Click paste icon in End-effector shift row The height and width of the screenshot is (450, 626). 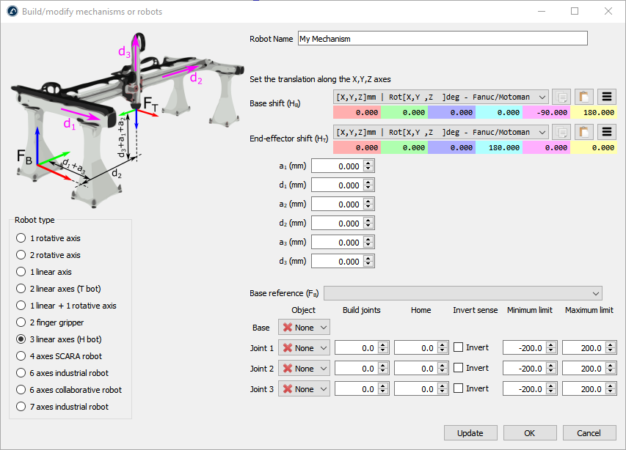(x=584, y=132)
